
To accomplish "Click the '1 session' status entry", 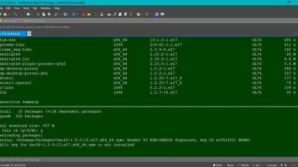I will (271, 165).
